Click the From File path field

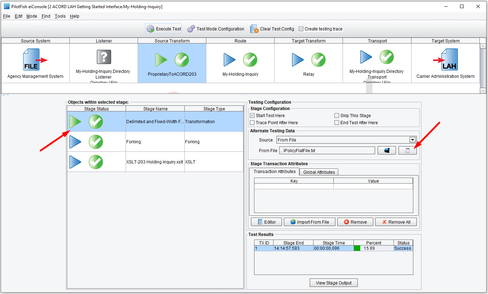tap(327, 151)
